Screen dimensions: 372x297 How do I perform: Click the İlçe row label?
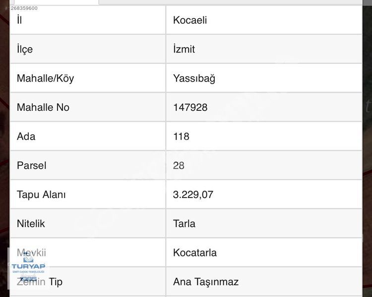pos(25,49)
